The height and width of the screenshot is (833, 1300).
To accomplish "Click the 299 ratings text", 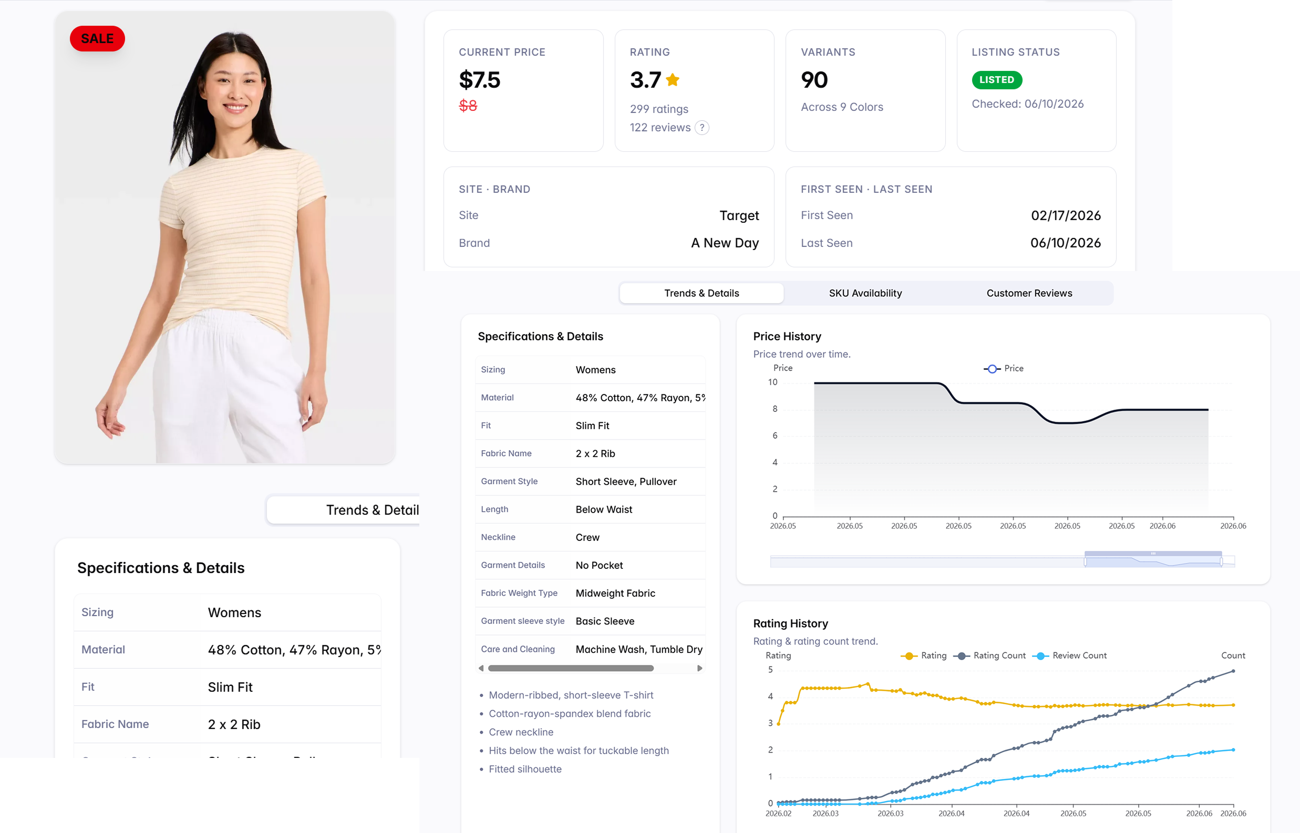I will click(x=659, y=109).
